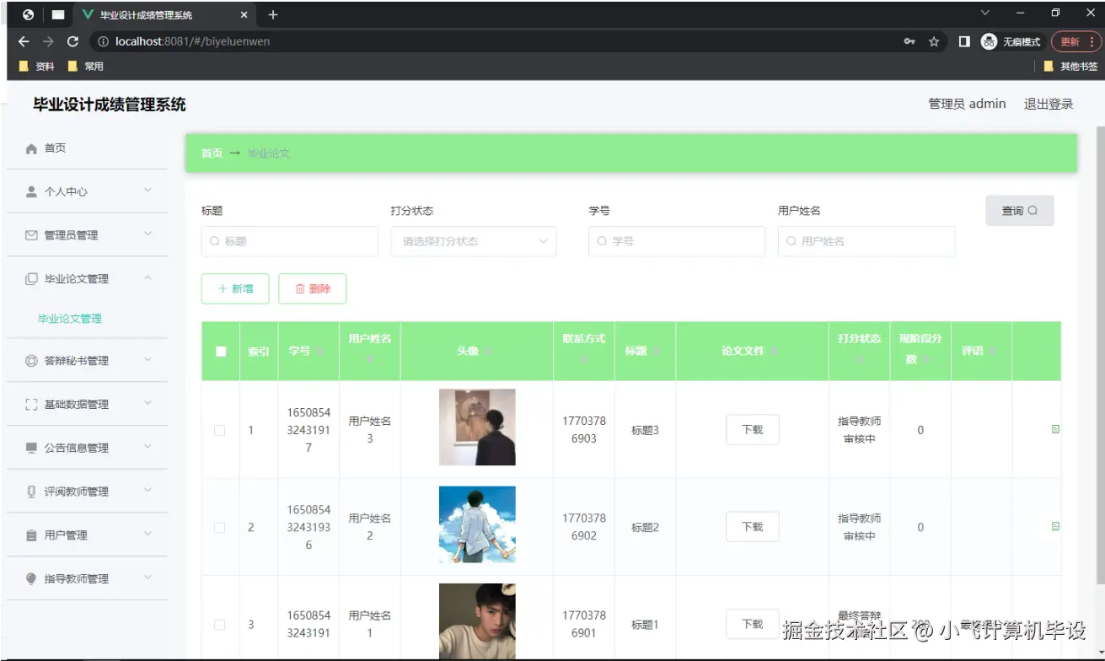Open the 请选择打分状态 dropdown
Image resolution: width=1105 pixels, height=661 pixels.
pos(474,241)
